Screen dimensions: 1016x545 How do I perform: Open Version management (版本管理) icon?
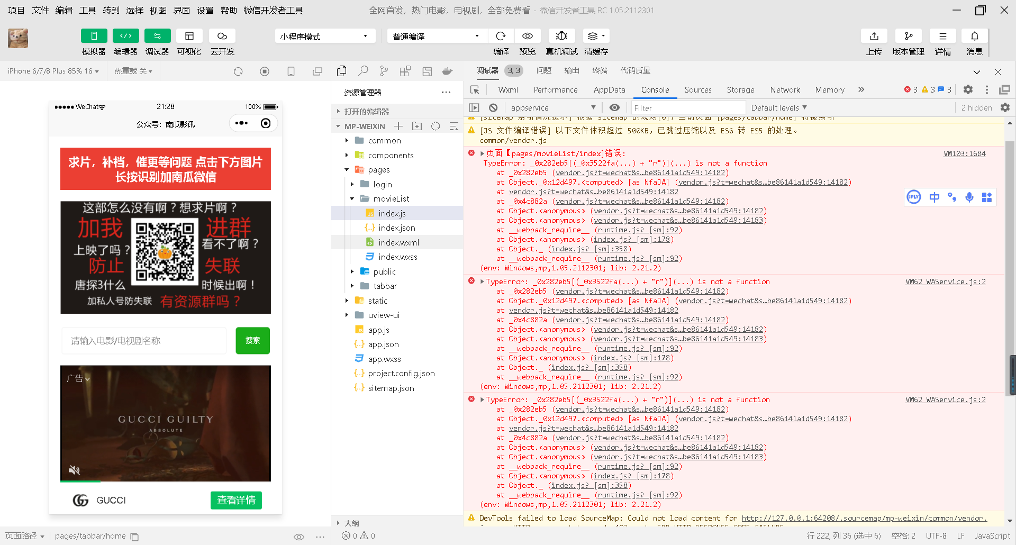pos(908,36)
